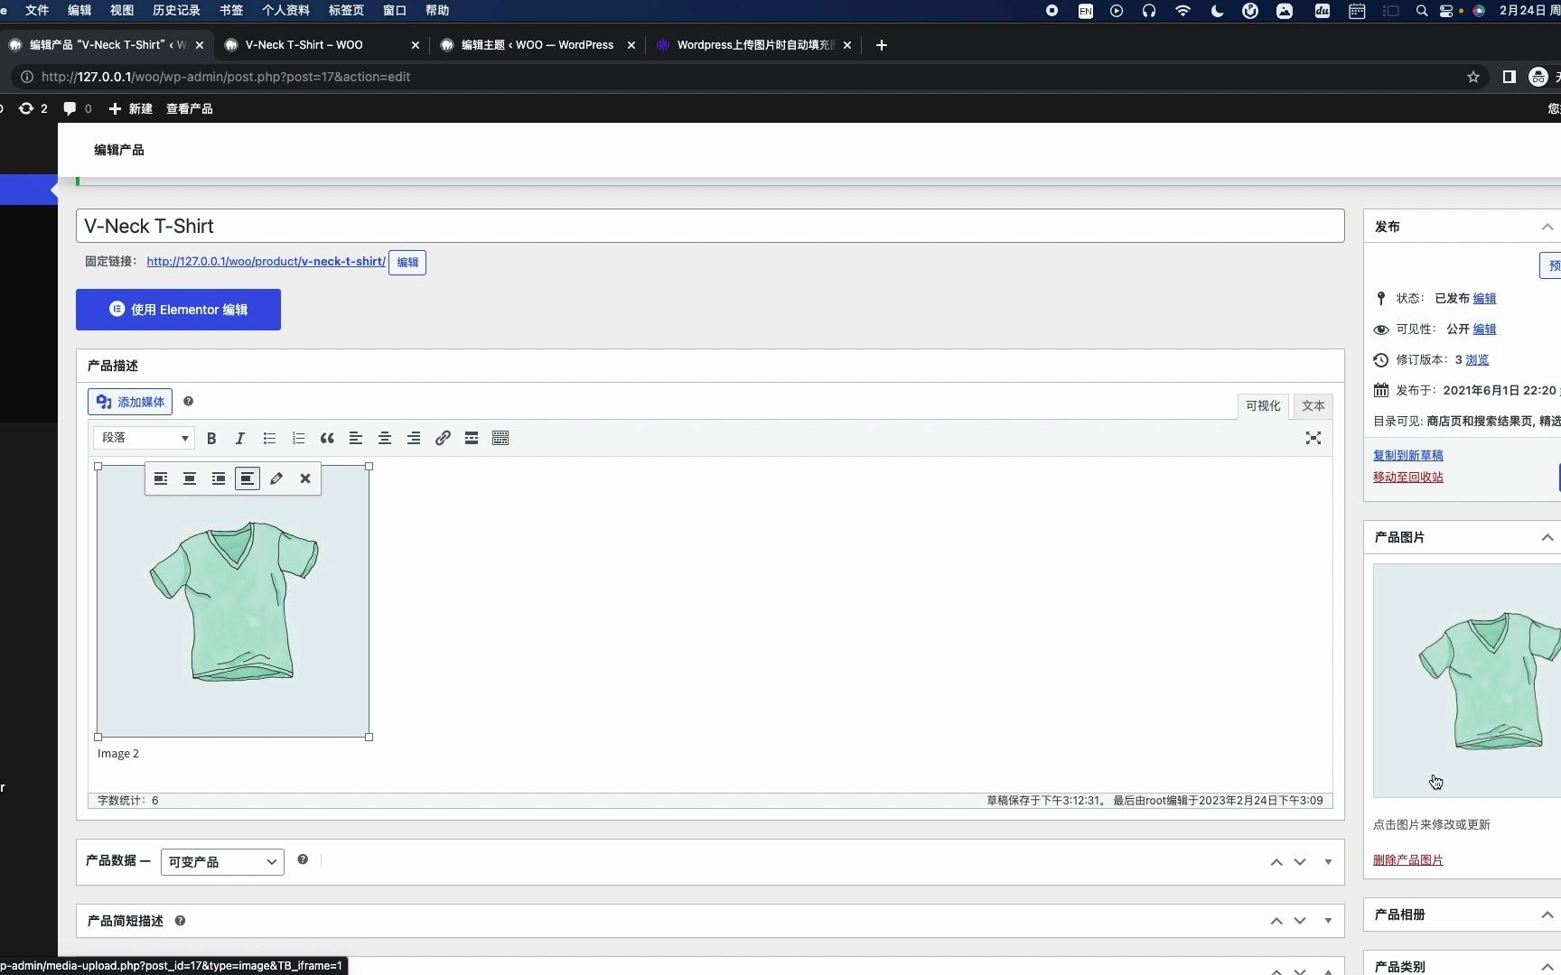Image resolution: width=1561 pixels, height=975 pixels.
Task: Click product image thumbnail in sidebar
Action: pos(1467,681)
